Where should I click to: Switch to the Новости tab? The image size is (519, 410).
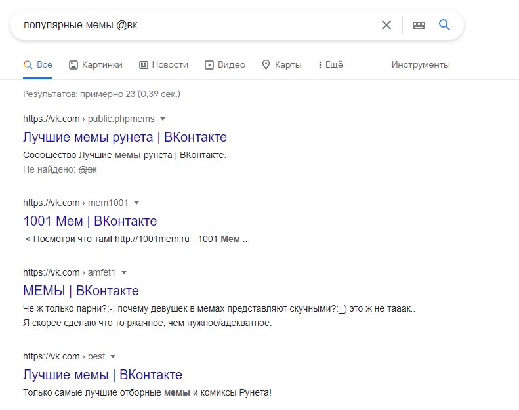point(163,64)
